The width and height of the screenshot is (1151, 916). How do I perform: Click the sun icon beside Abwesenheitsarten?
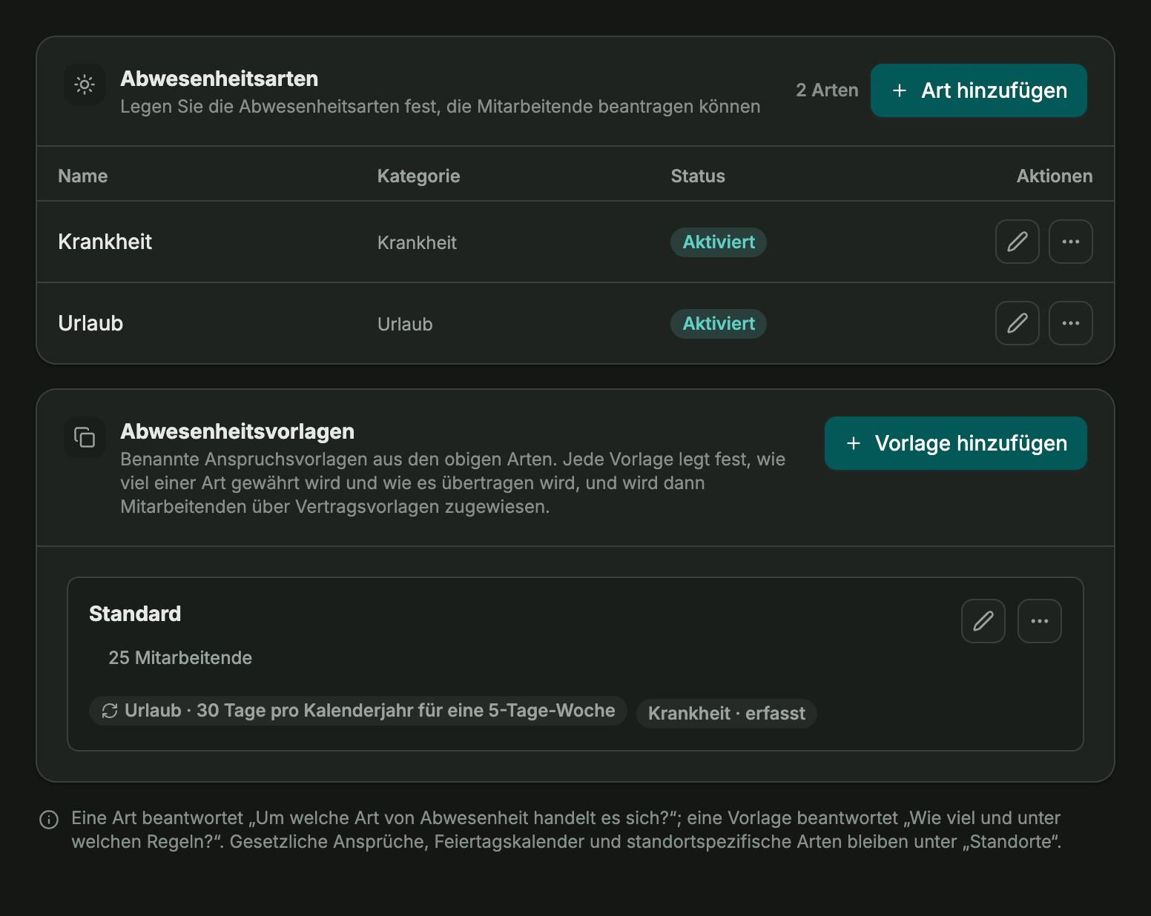pos(85,84)
